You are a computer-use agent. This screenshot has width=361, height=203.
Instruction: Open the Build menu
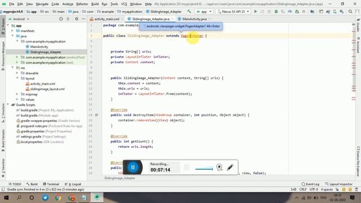click(x=95, y=4)
